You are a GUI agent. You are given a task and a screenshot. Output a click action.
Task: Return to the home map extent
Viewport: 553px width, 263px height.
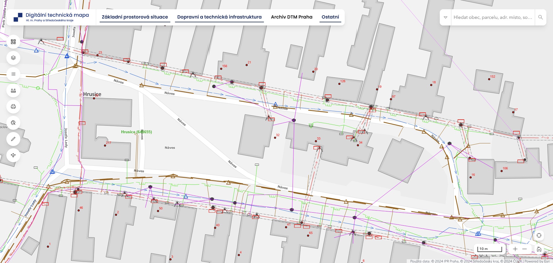pyautogui.click(x=539, y=249)
